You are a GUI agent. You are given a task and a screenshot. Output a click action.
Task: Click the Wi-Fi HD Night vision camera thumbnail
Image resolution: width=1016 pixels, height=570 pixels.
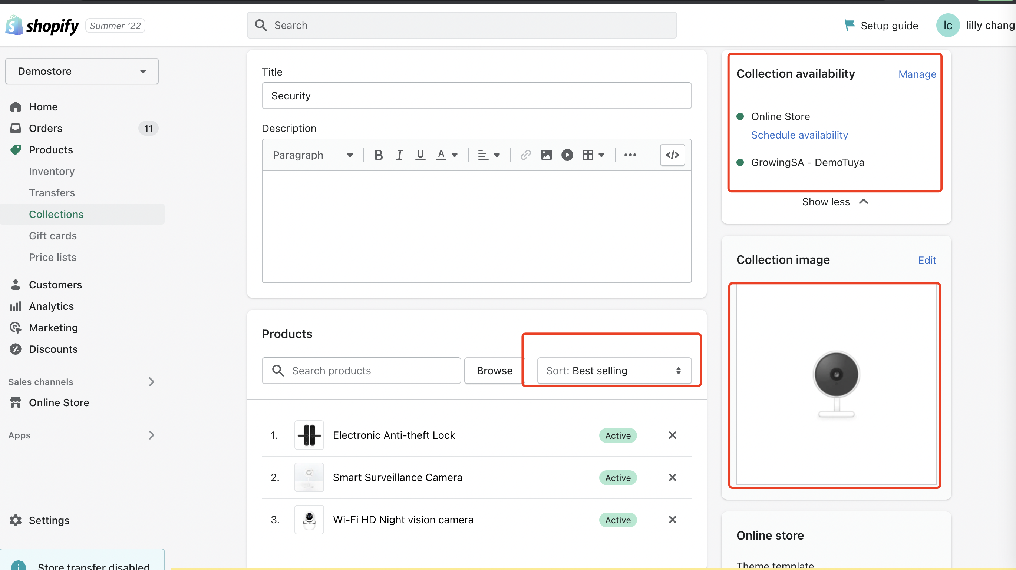point(309,520)
